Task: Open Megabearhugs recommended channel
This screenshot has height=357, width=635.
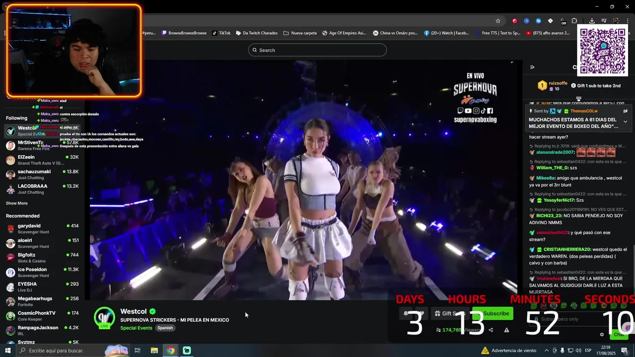Action: [42, 301]
